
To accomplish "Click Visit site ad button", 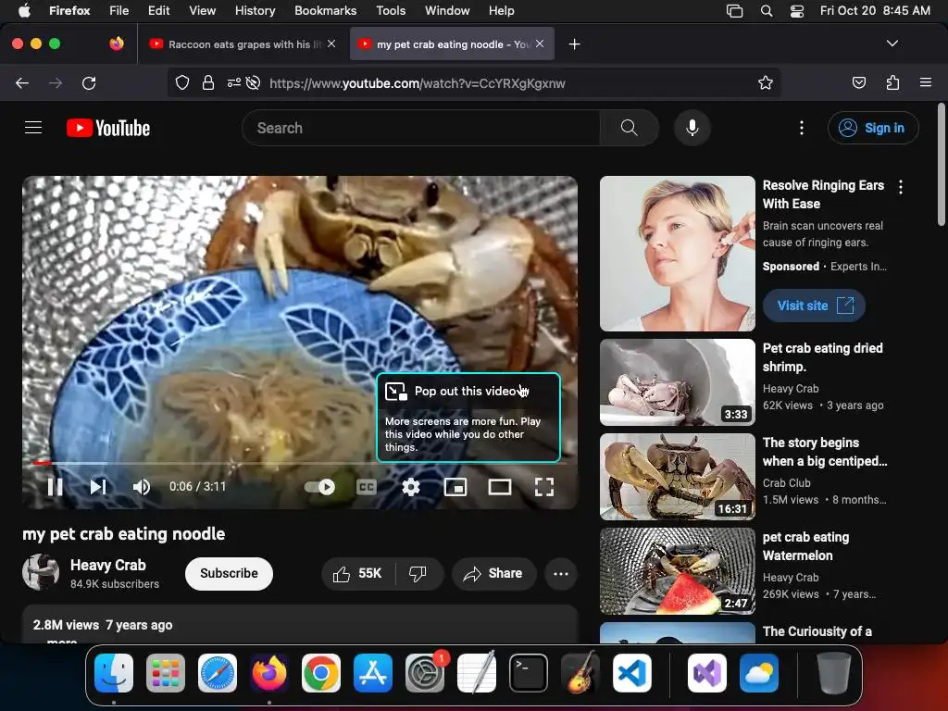I will 814,306.
